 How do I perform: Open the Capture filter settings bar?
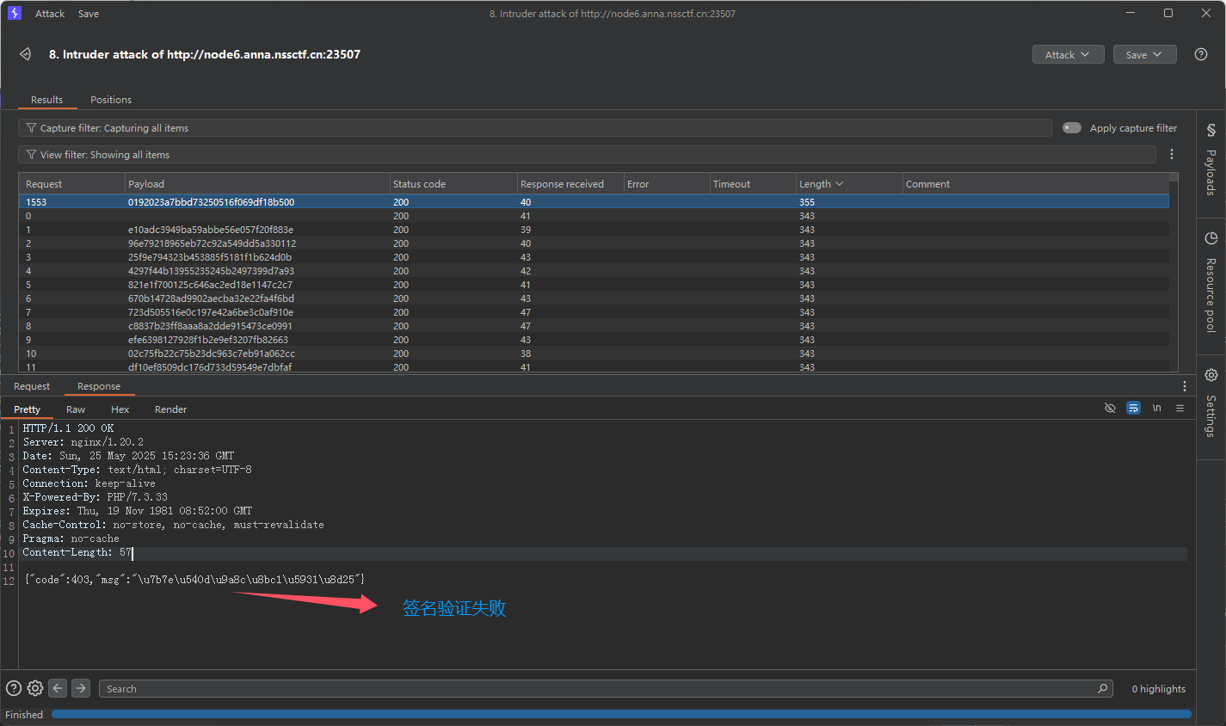point(533,128)
